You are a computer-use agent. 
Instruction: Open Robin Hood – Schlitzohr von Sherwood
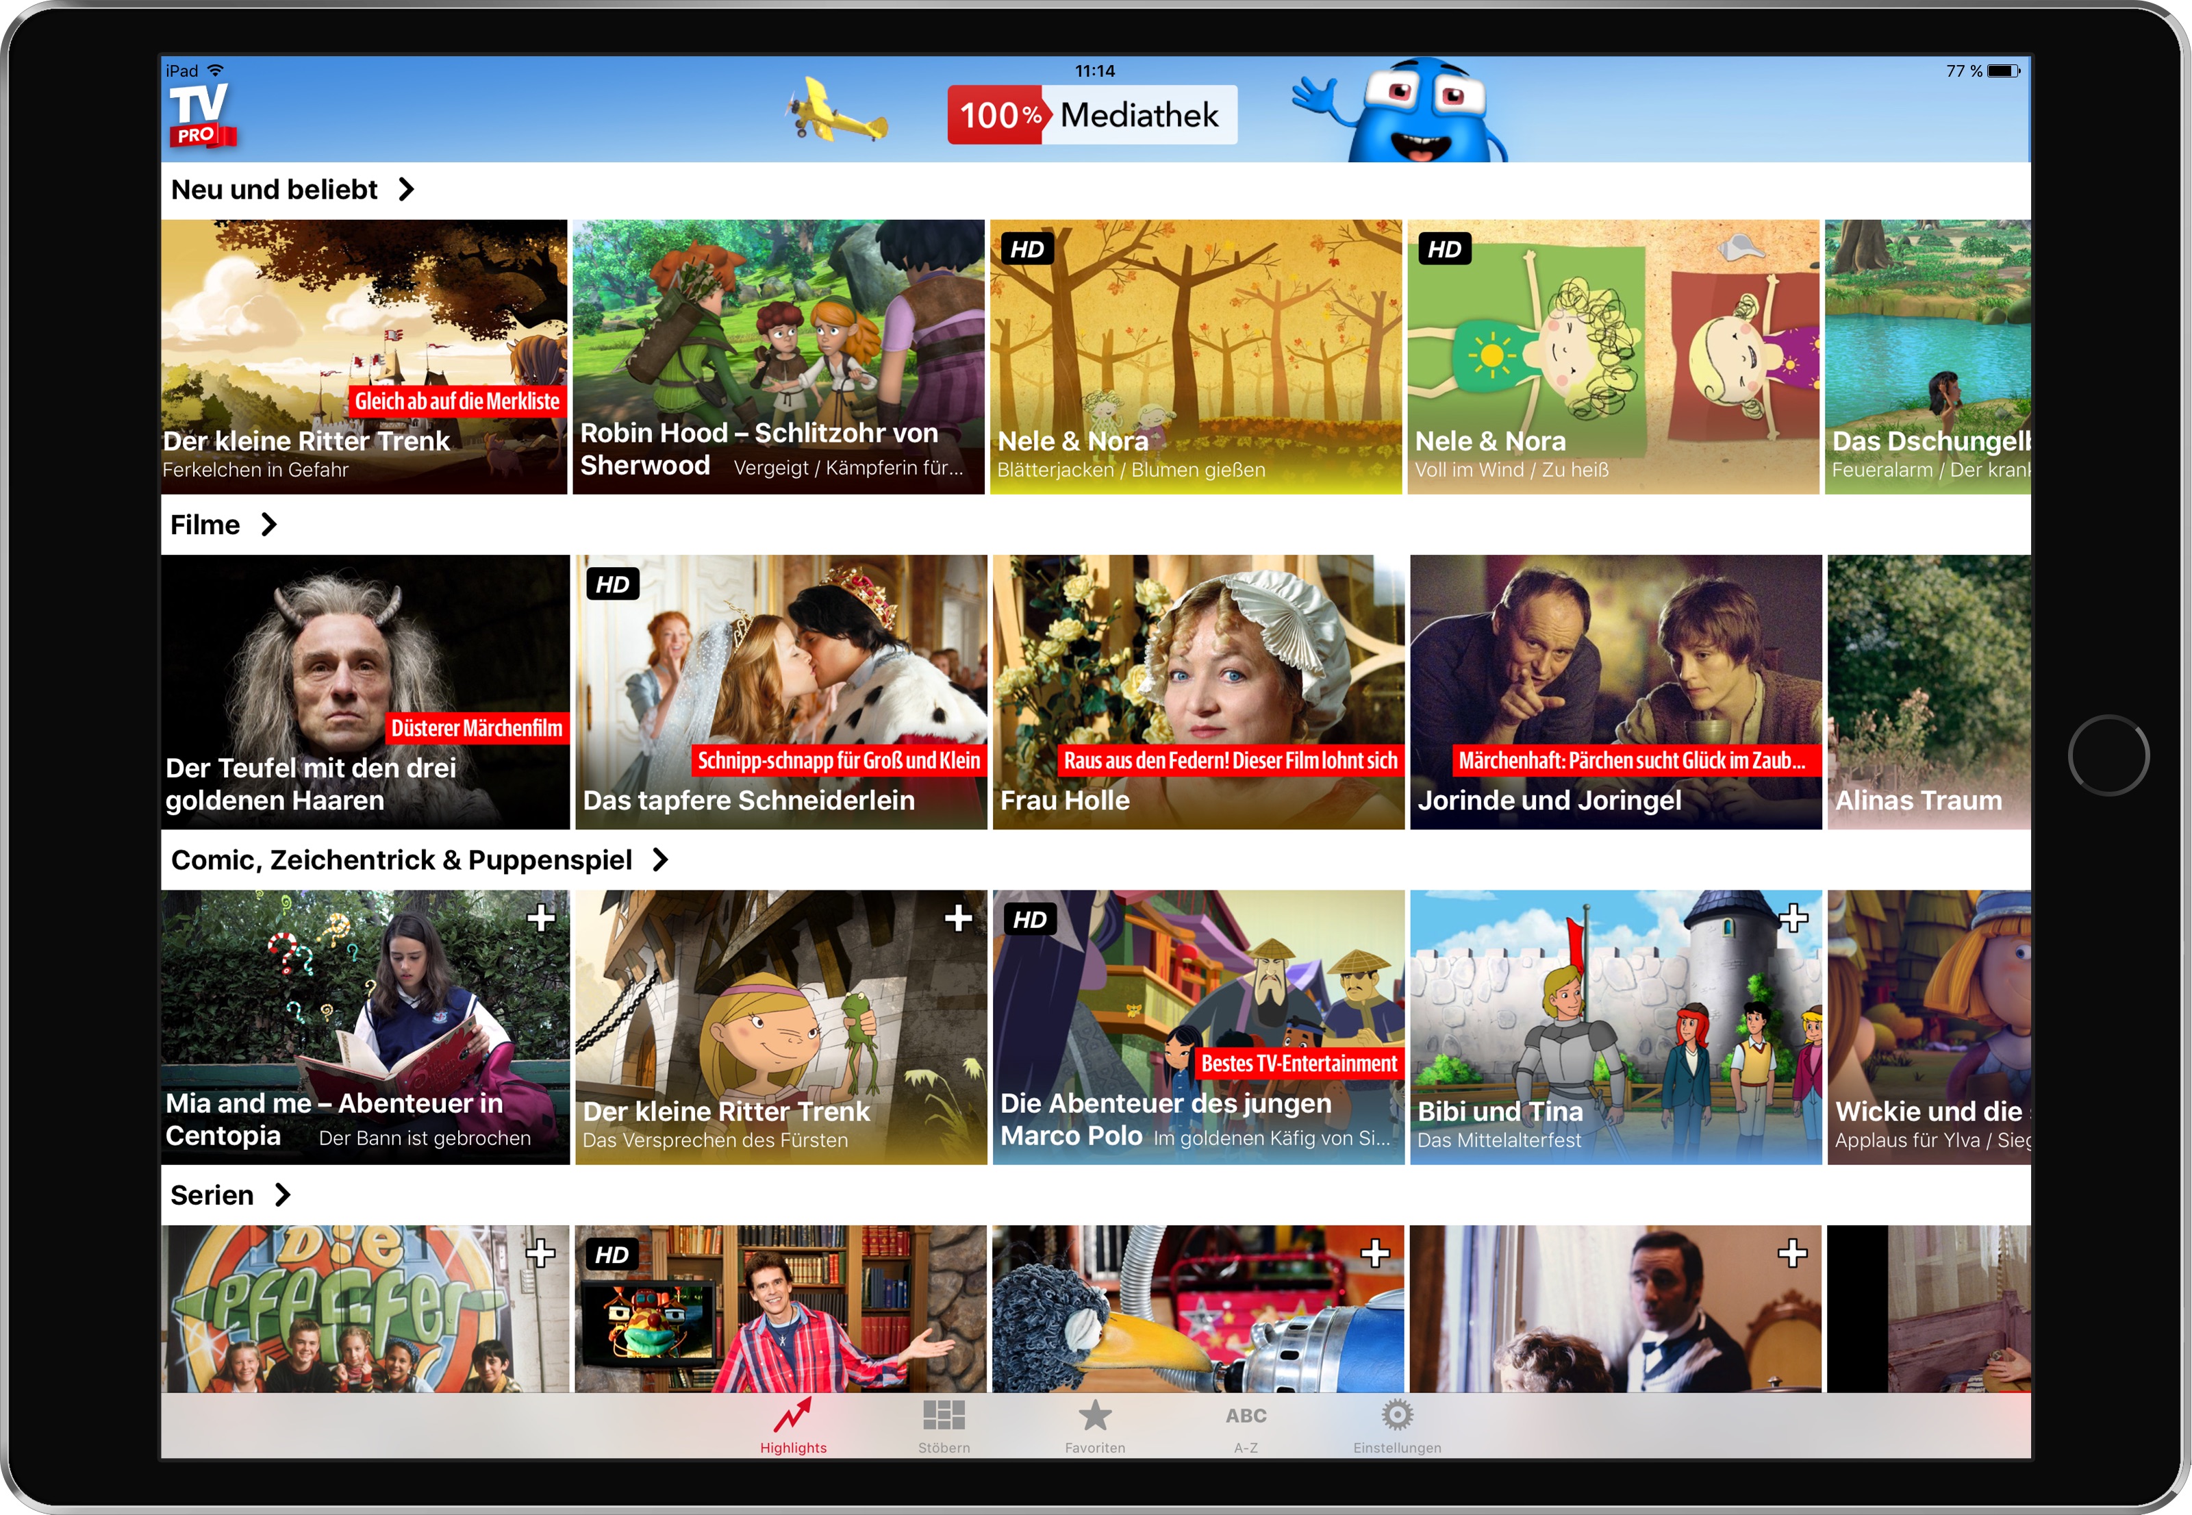pos(779,357)
